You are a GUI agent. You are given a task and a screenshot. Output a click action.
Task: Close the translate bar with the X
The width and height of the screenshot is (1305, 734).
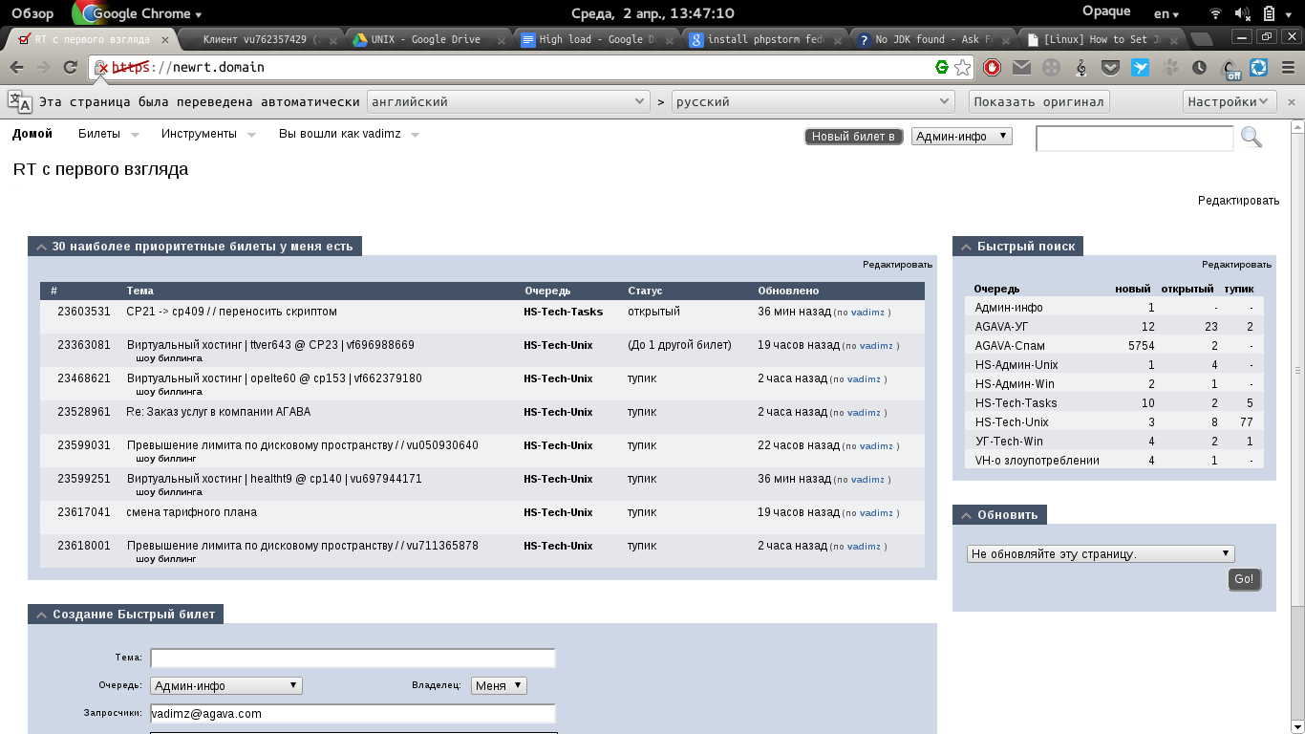point(1293,101)
